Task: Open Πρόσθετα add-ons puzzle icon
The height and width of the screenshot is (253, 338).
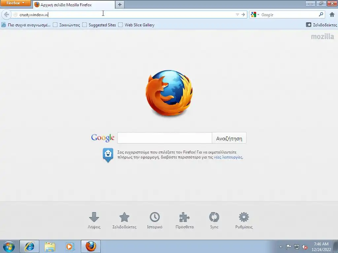Action: pyautogui.click(x=185, y=220)
